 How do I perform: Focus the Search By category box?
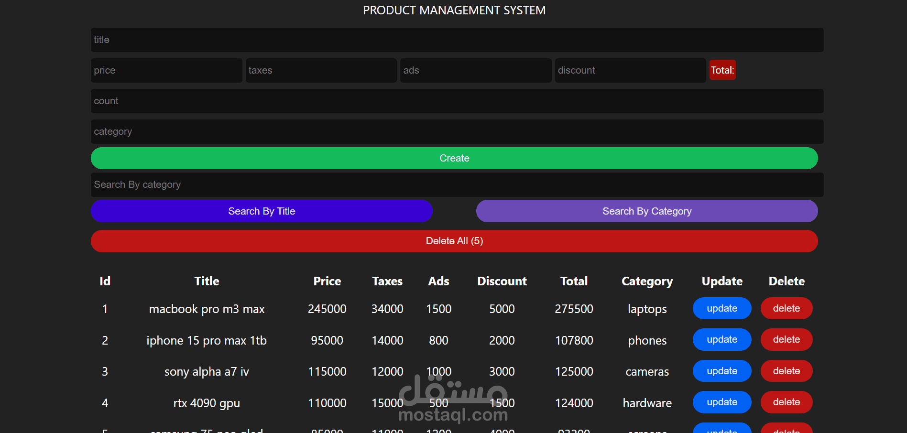pyautogui.click(x=457, y=184)
